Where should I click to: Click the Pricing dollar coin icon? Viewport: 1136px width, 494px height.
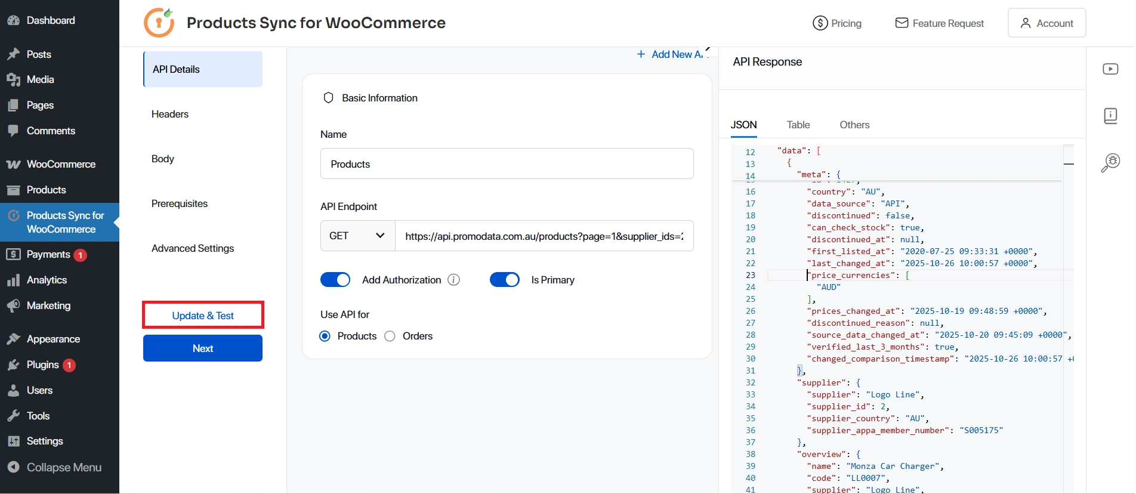(x=820, y=23)
